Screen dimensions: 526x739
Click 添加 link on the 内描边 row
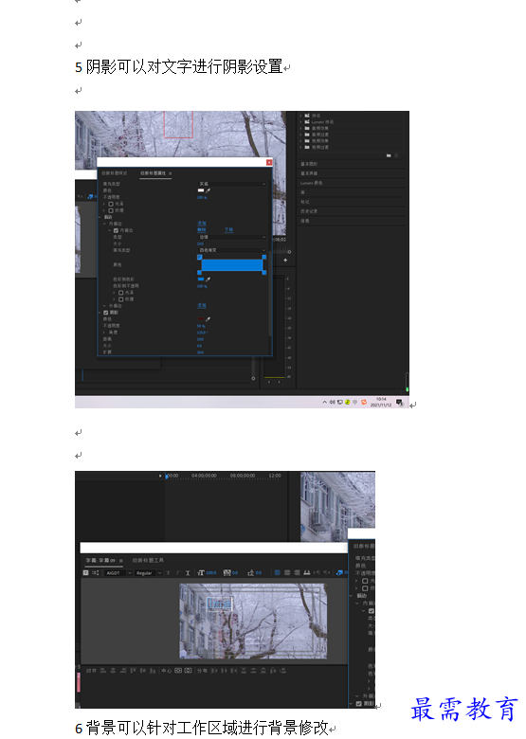[202, 224]
